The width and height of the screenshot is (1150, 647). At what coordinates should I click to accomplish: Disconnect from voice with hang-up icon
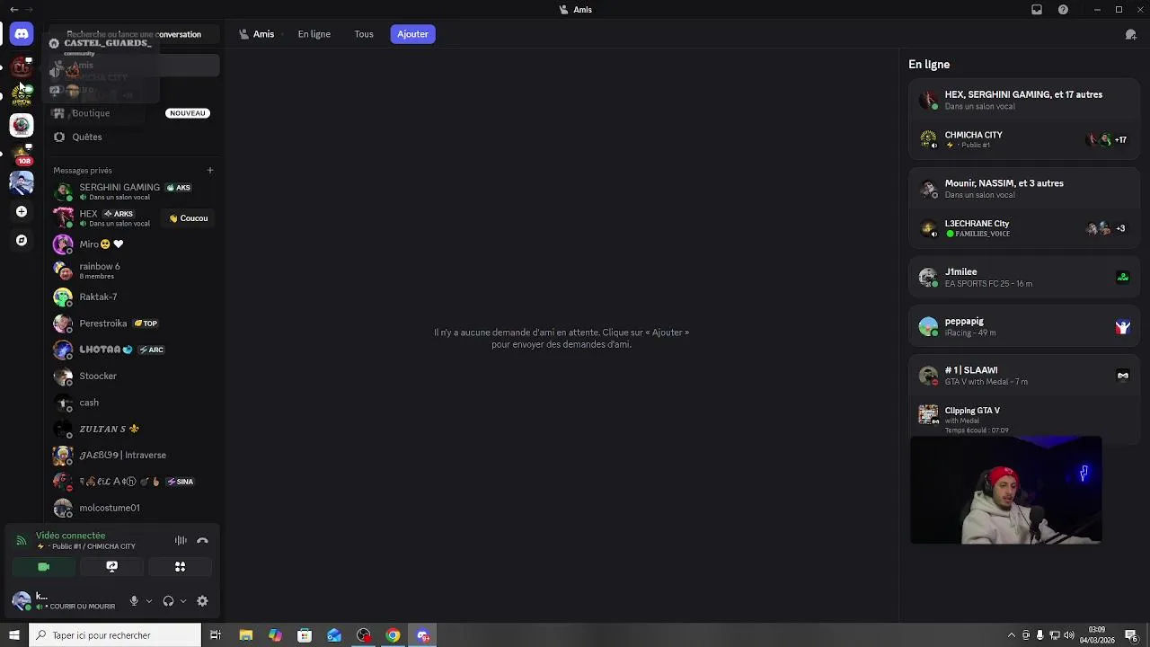[202, 540]
